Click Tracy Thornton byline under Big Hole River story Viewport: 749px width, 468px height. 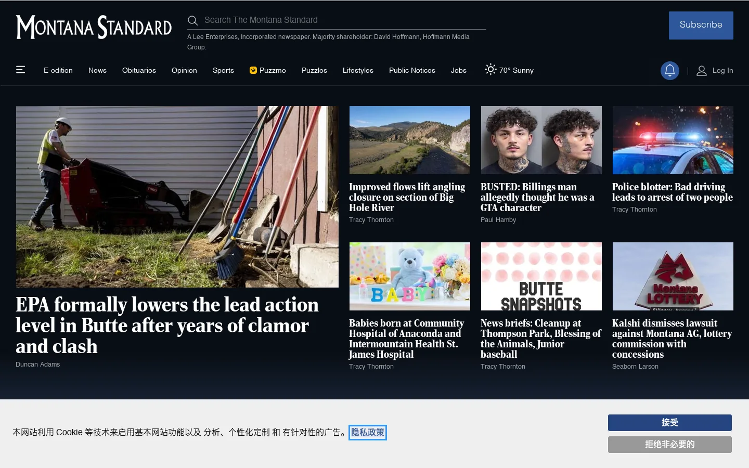point(371,220)
